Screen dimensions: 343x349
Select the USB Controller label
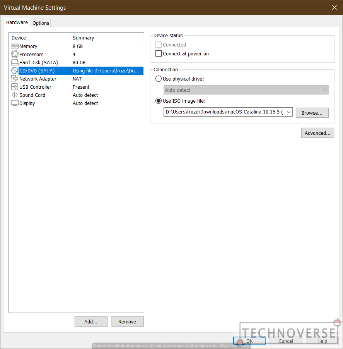35,87
